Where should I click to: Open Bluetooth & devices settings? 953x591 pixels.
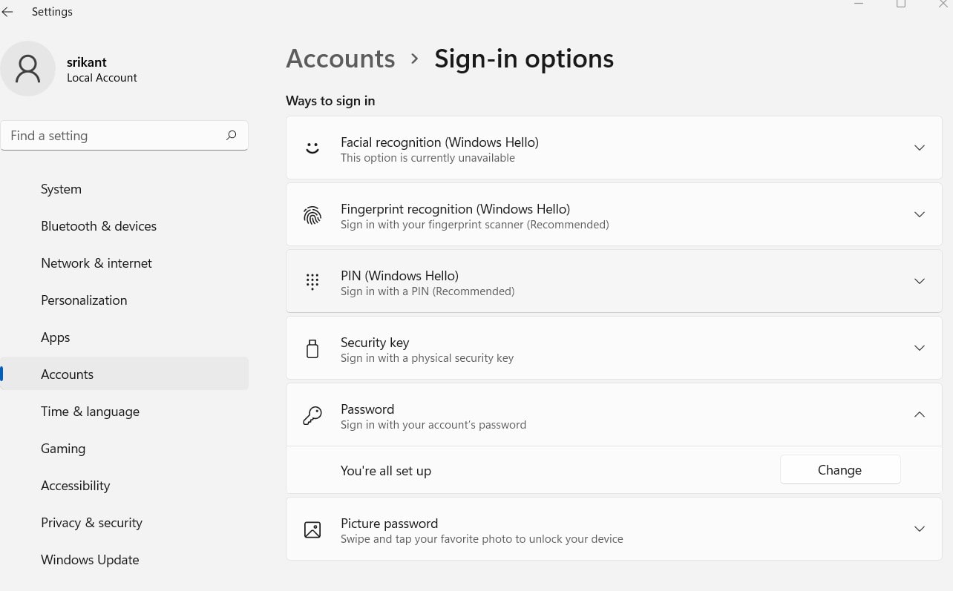tap(125, 226)
